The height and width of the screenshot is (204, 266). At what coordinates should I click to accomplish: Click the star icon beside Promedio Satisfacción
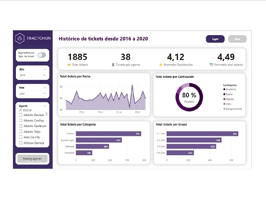pyautogui.click(x=161, y=65)
